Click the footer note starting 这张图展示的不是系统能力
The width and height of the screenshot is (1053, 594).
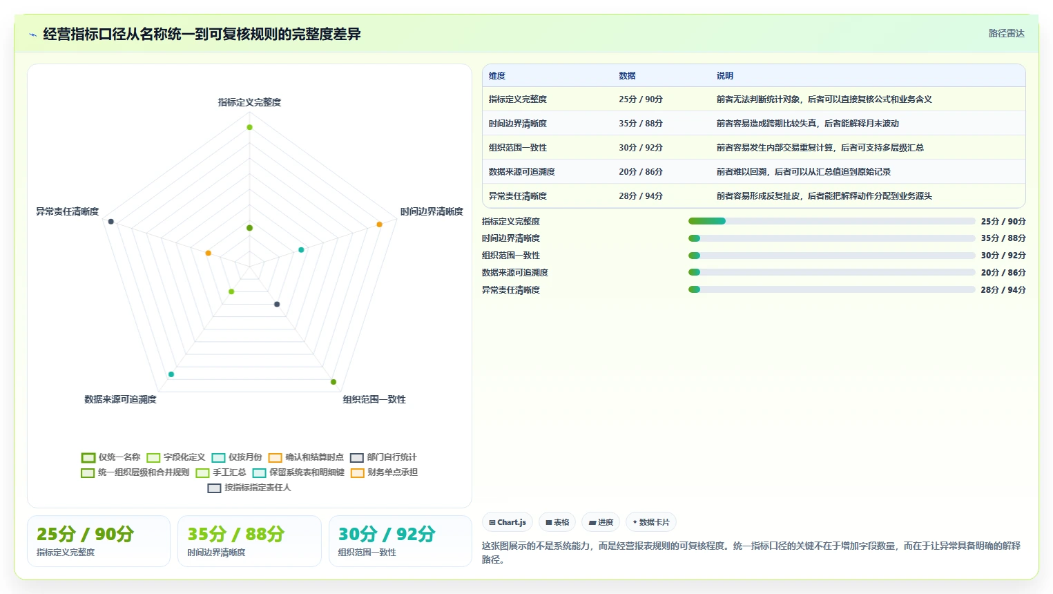pyautogui.click(x=751, y=553)
